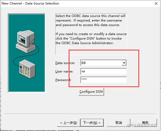
Task: Click the Data source label
Action: pyautogui.click(x=65, y=63)
